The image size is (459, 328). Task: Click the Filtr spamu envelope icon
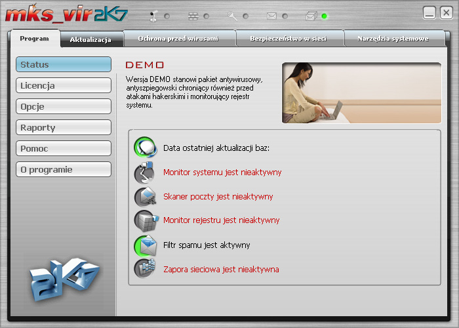click(146, 245)
